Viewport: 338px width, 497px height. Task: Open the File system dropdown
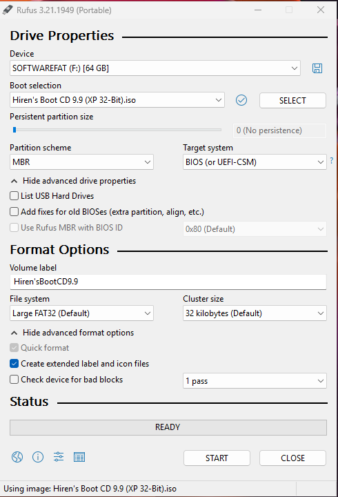pos(81,313)
